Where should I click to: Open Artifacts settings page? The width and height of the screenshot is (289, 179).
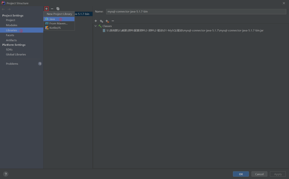pos(11,40)
